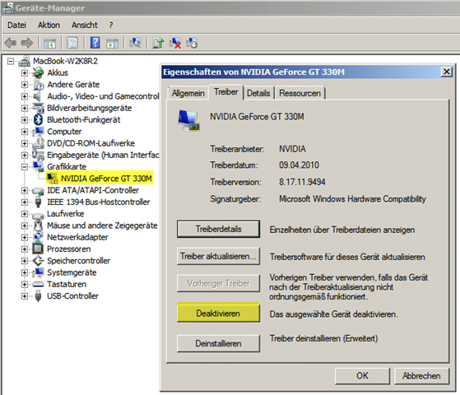Click the Forward arrow toolbar icon
460x395 pixels.
point(27,43)
